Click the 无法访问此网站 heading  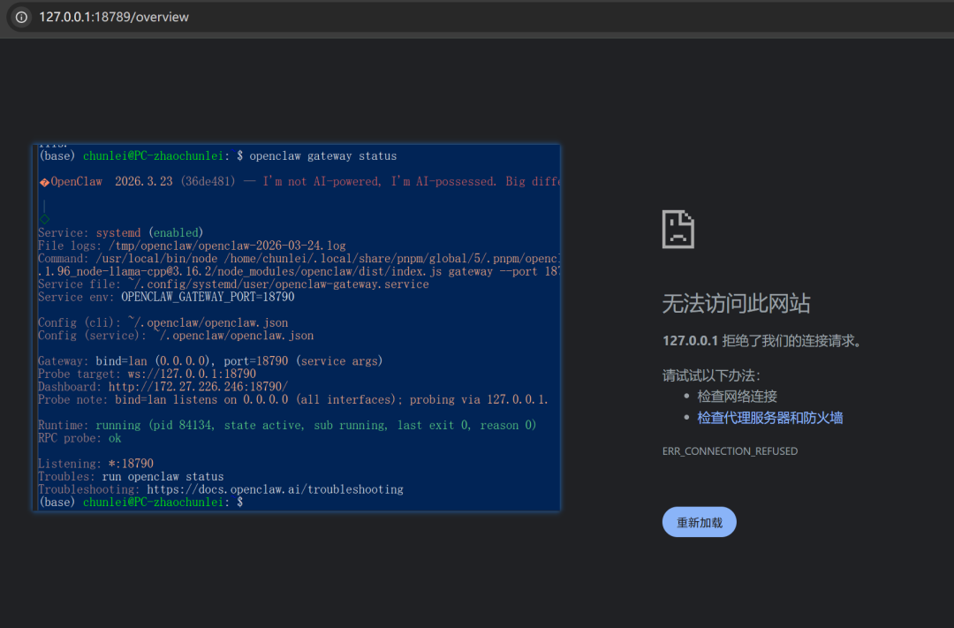736,303
